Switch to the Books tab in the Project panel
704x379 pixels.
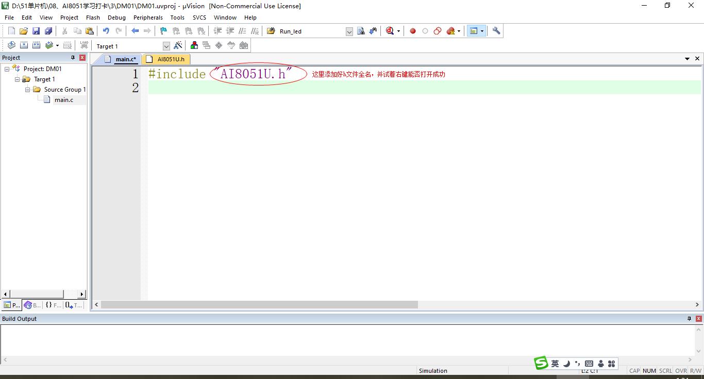(32, 305)
